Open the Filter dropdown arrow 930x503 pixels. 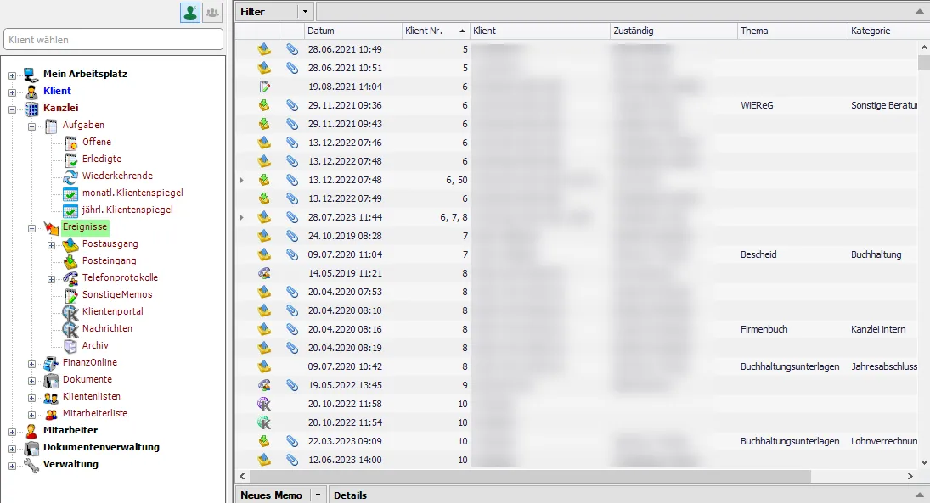pos(305,11)
